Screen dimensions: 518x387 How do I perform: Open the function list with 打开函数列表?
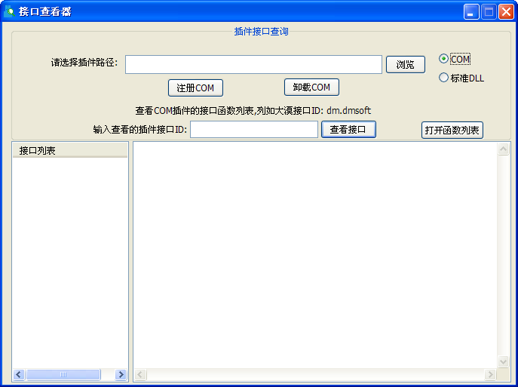452,131
